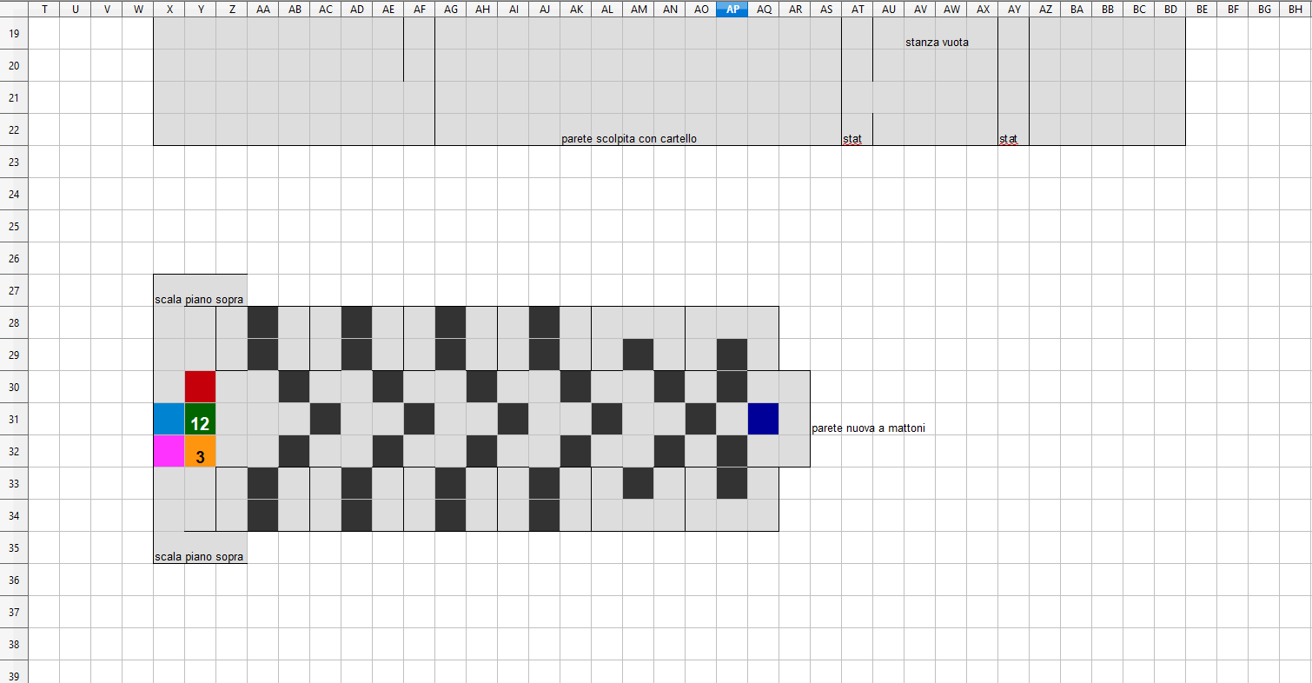
Task: Select the 'parete nuova a mattoni' label
Action: [868, 428]
